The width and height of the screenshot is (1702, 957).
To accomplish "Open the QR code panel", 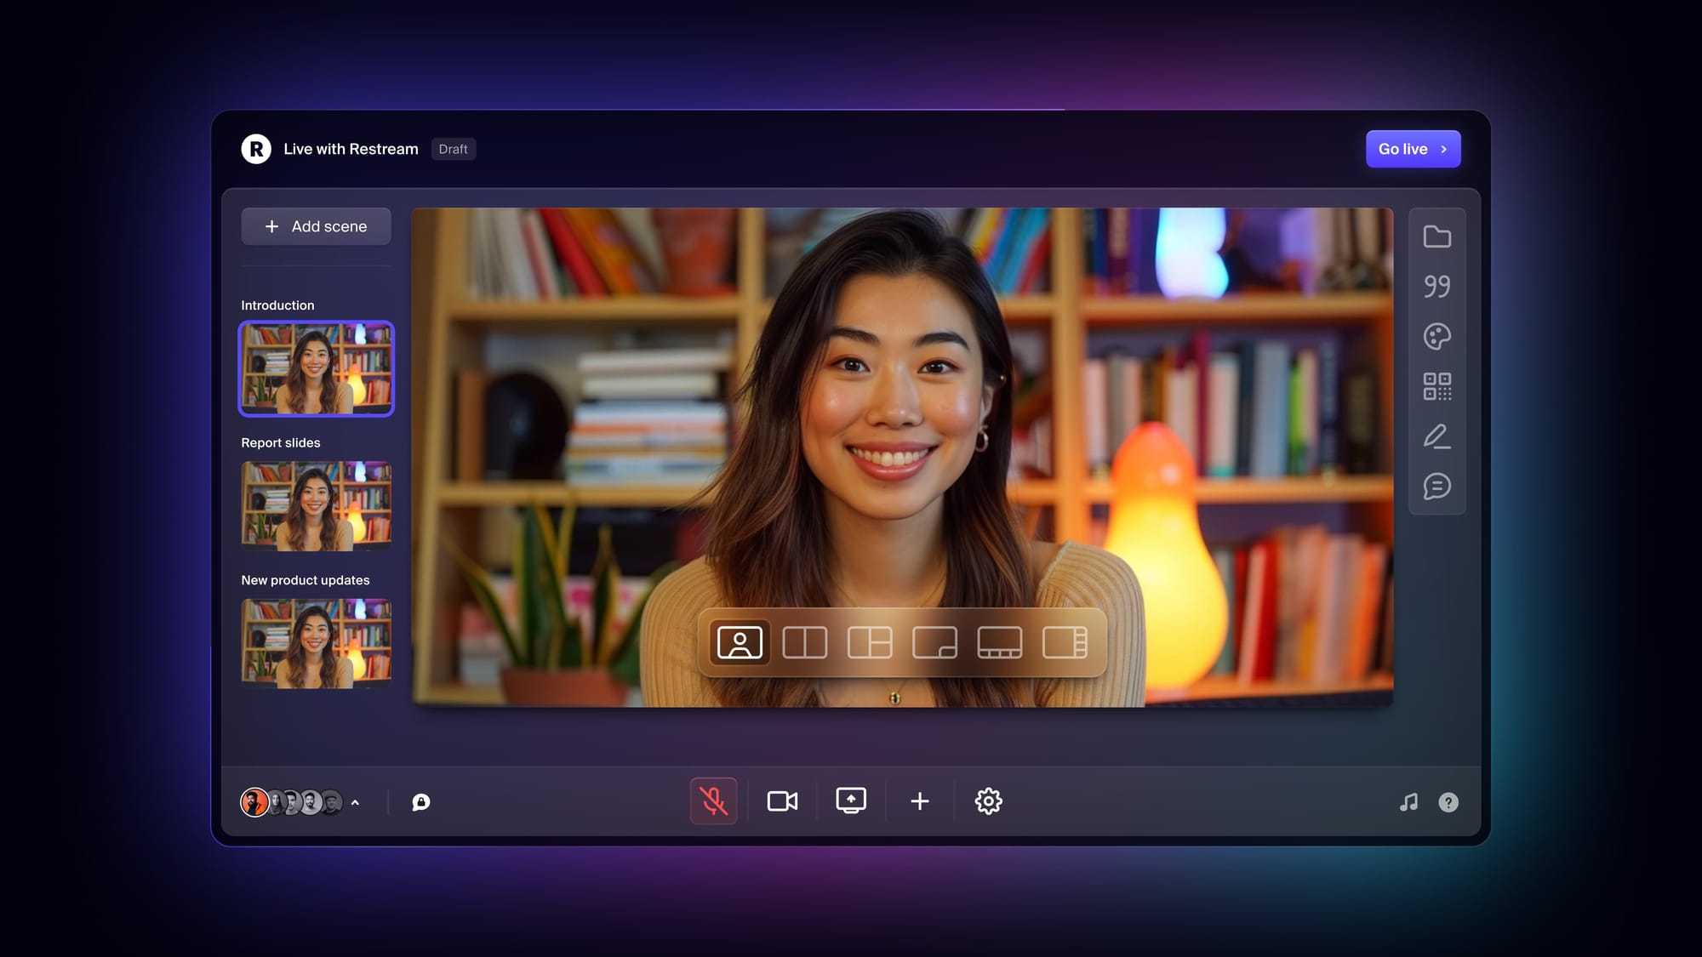I will (x=1436, y=386).
